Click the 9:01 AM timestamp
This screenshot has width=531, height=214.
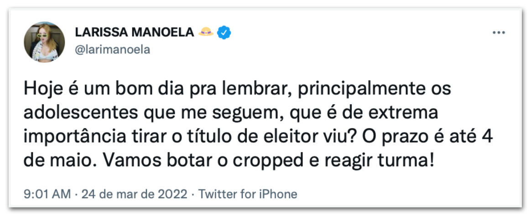click(47, 194)
